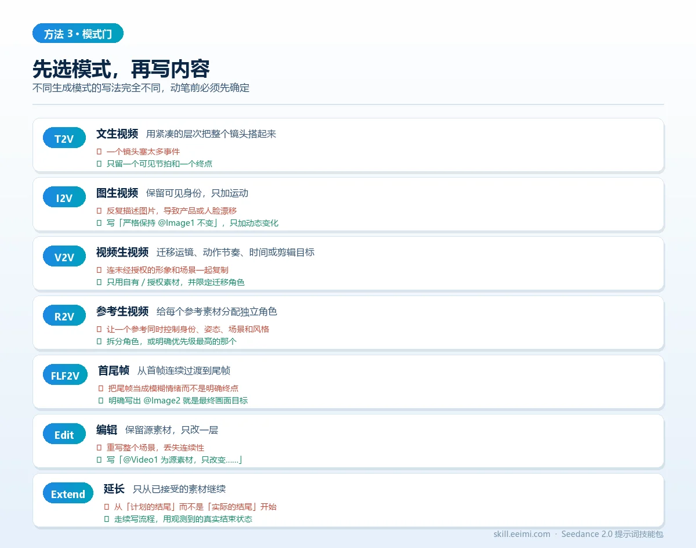Click the 延长 title
Screen dimensions: 696x548
tap(114, 489)
